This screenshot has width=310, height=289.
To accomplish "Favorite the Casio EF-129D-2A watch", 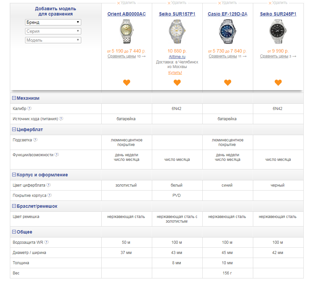I will point(227,82).
